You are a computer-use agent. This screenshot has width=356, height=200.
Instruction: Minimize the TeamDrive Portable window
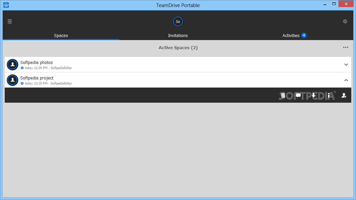pos(325,4)
